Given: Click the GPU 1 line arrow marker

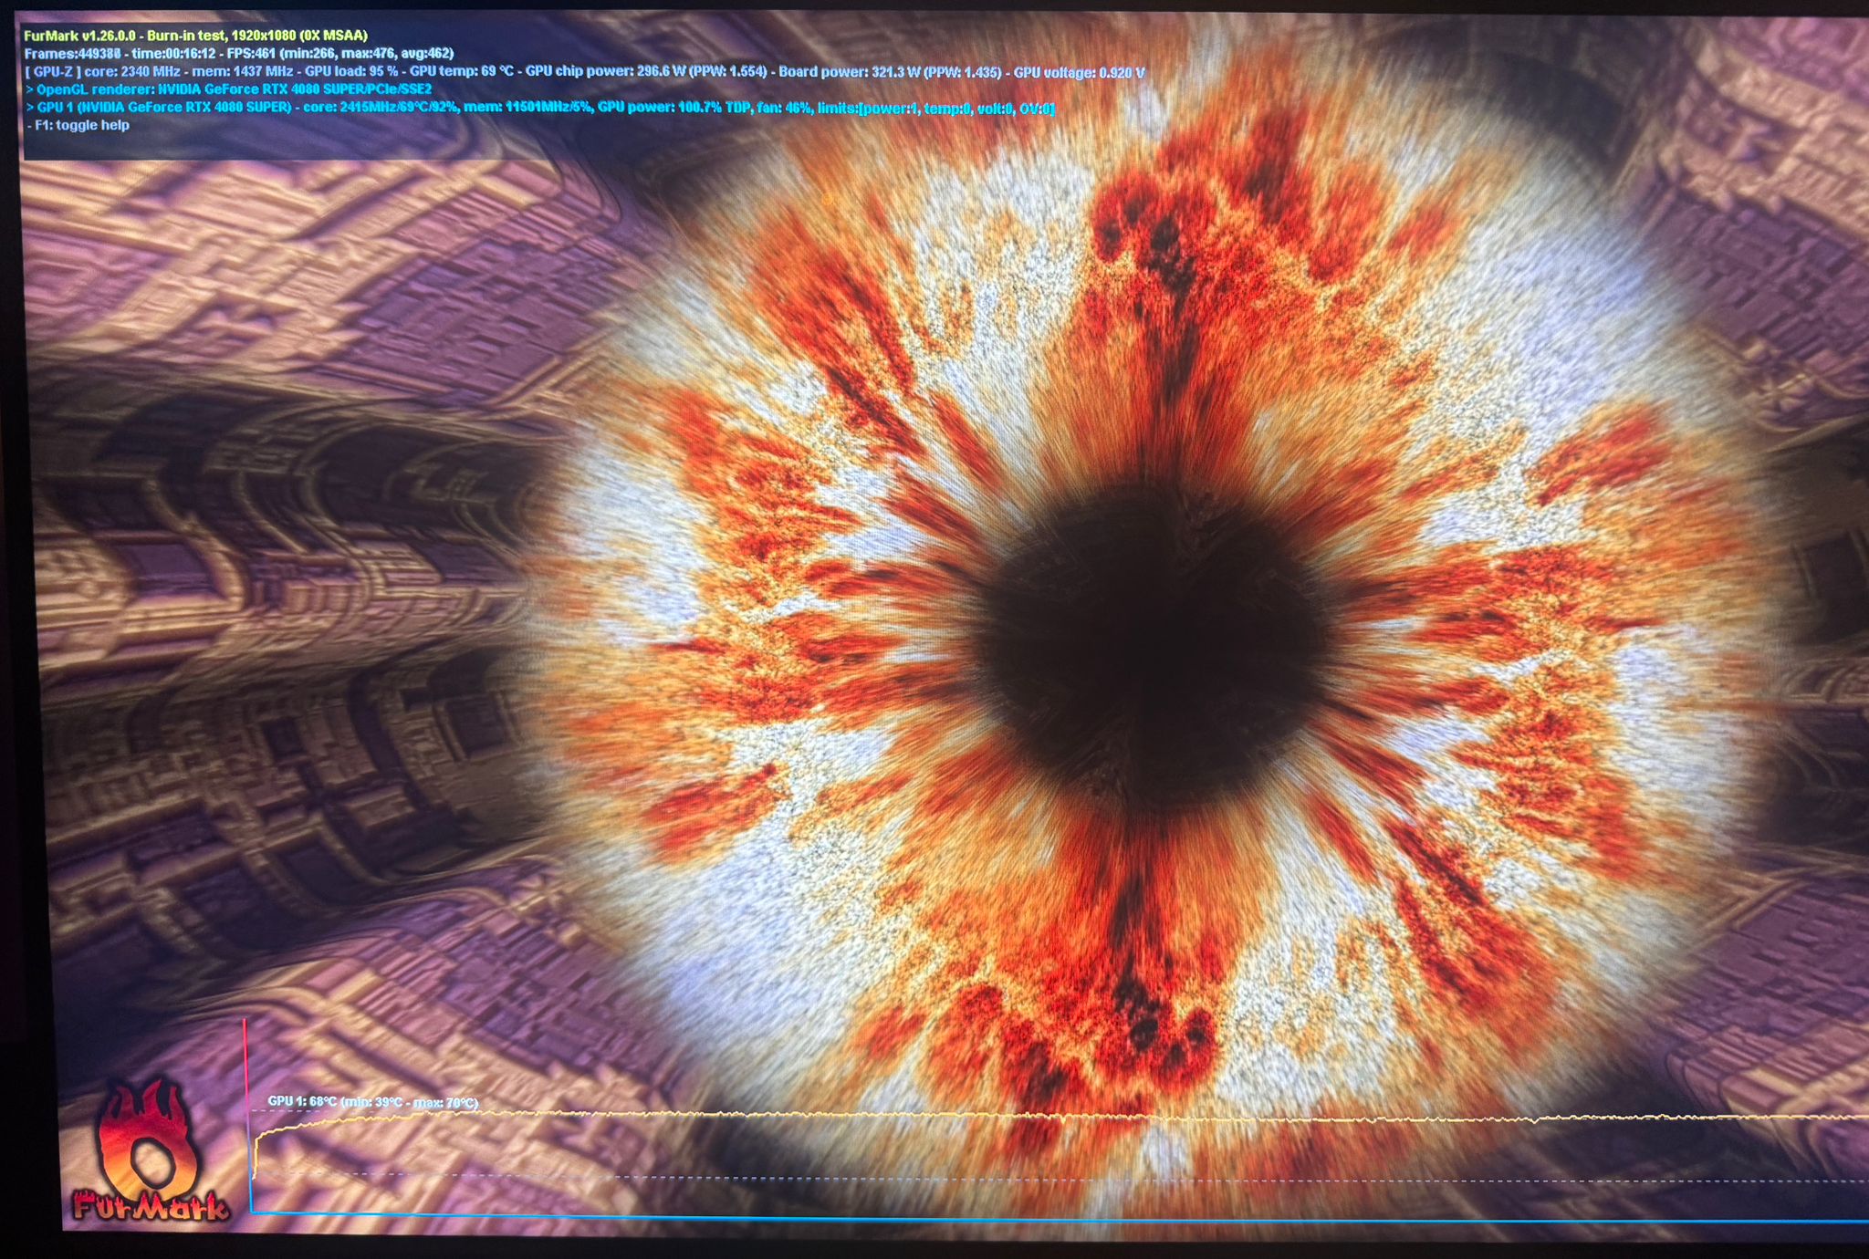Looking at the screenshot, I should pos(30,108).
